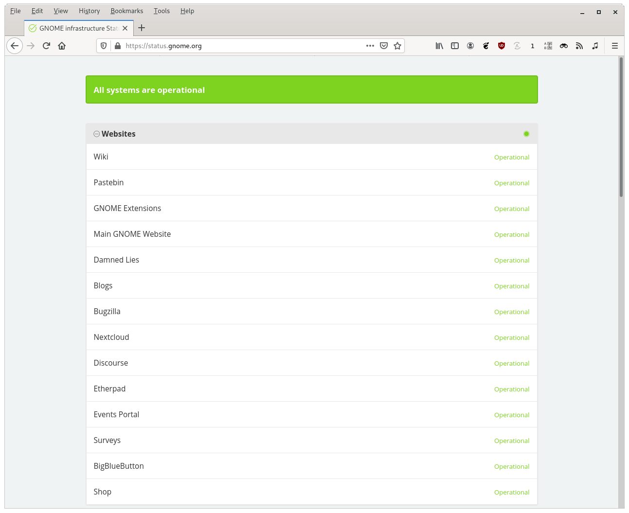Open the Firefox hamburger menu
The height and width of the screenshot is (513, 629).
coord(615,46)
